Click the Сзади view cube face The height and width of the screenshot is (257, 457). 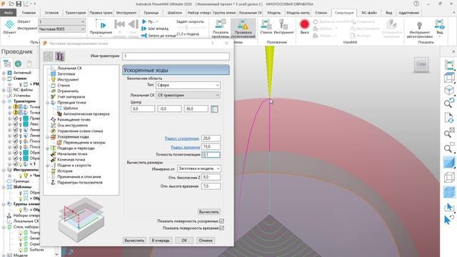pyautogui.click(x=421, y=64)
